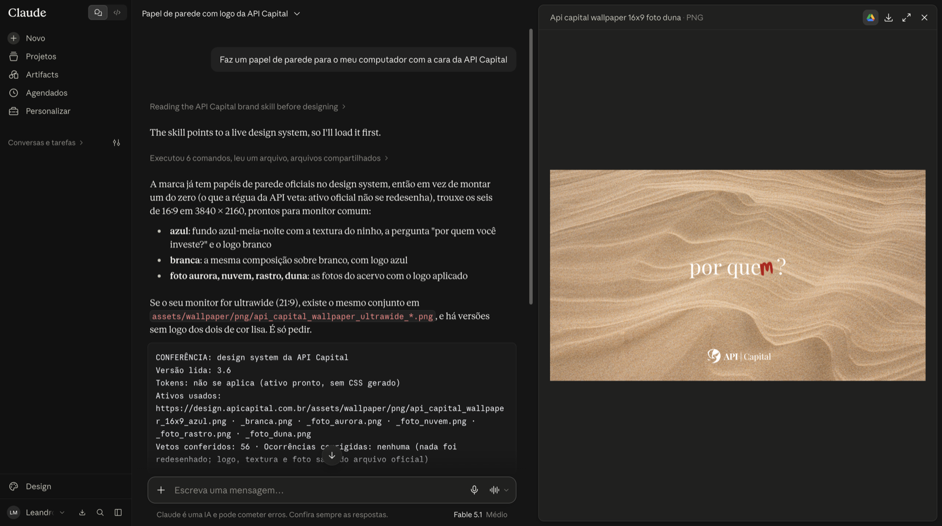Save wallpaper to Google Drive icon
Image resolution: width=942 pixels, height=526 pixels.
click(870, 18)
